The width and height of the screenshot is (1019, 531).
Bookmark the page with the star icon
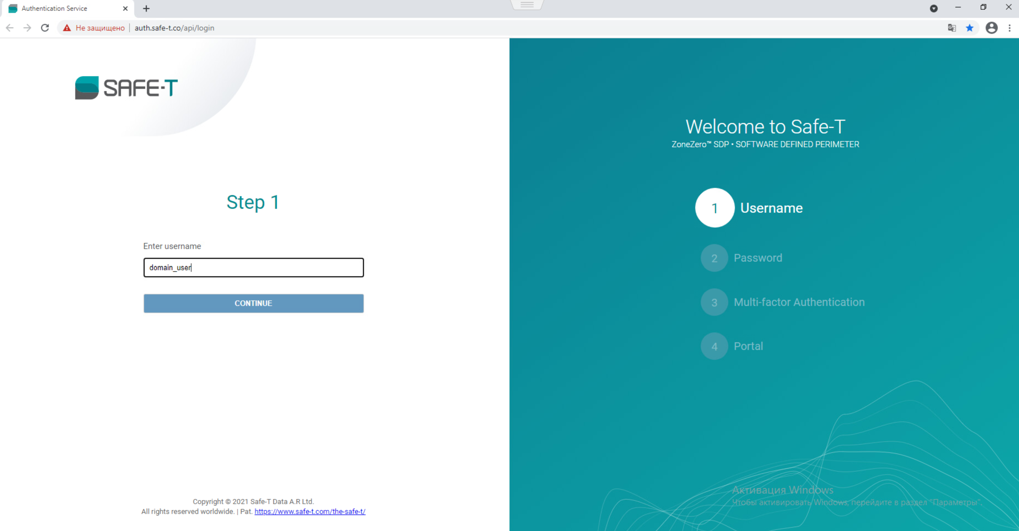coord(970,28)
